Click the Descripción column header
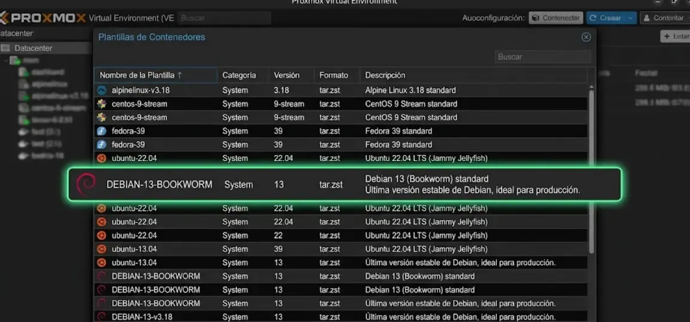This screenshot has width=690, height=322. tap(474, 75)
